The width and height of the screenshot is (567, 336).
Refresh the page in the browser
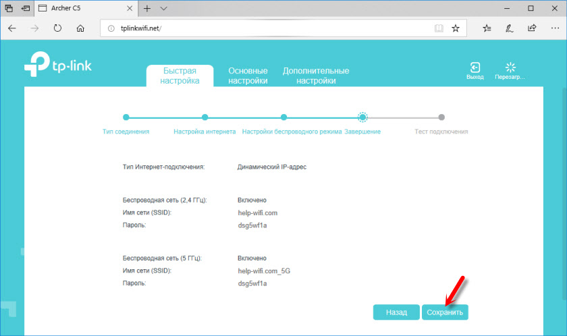(x=57, y=28)
